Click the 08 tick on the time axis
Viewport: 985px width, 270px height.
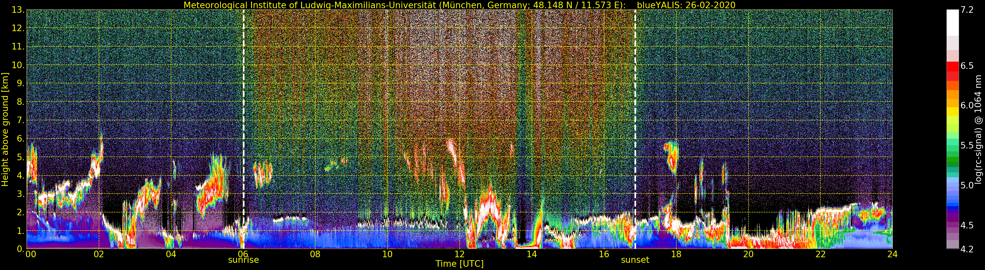tap(315, 254)
